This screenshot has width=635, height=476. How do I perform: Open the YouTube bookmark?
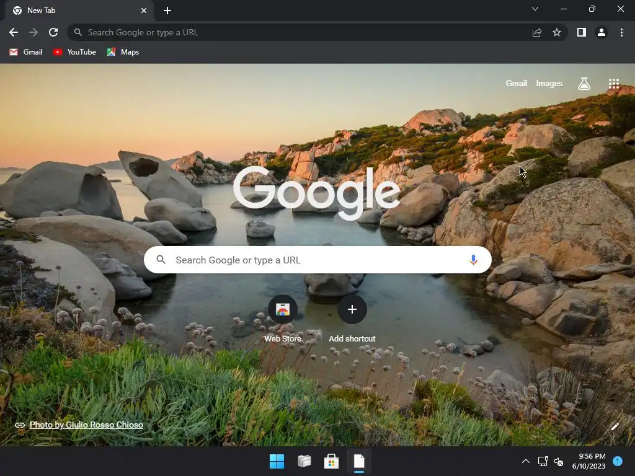[x=74, y=52]
